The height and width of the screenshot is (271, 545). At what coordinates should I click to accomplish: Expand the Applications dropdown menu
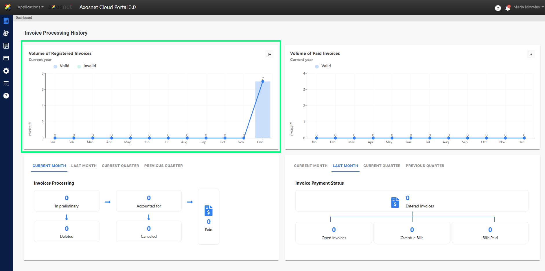(30, 7)
